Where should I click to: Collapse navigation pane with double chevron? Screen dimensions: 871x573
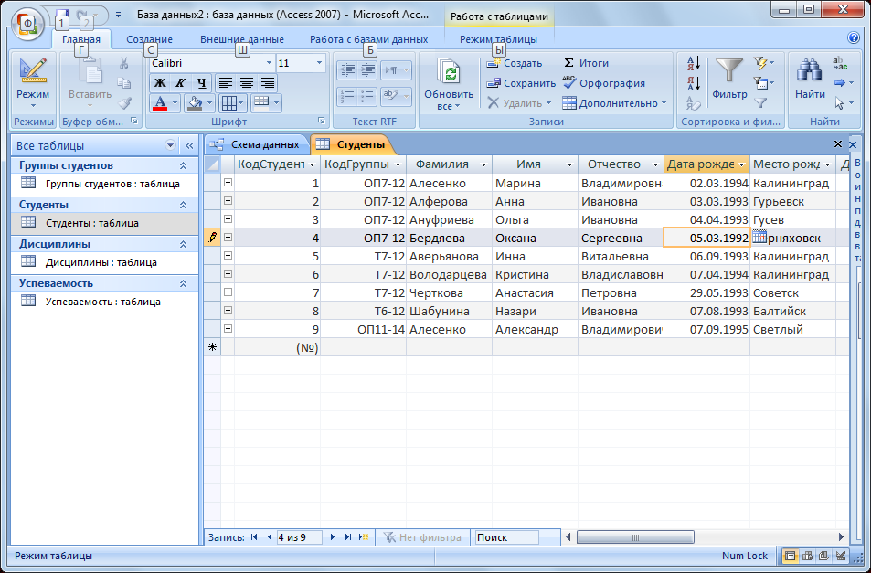[x=189, y=145]
